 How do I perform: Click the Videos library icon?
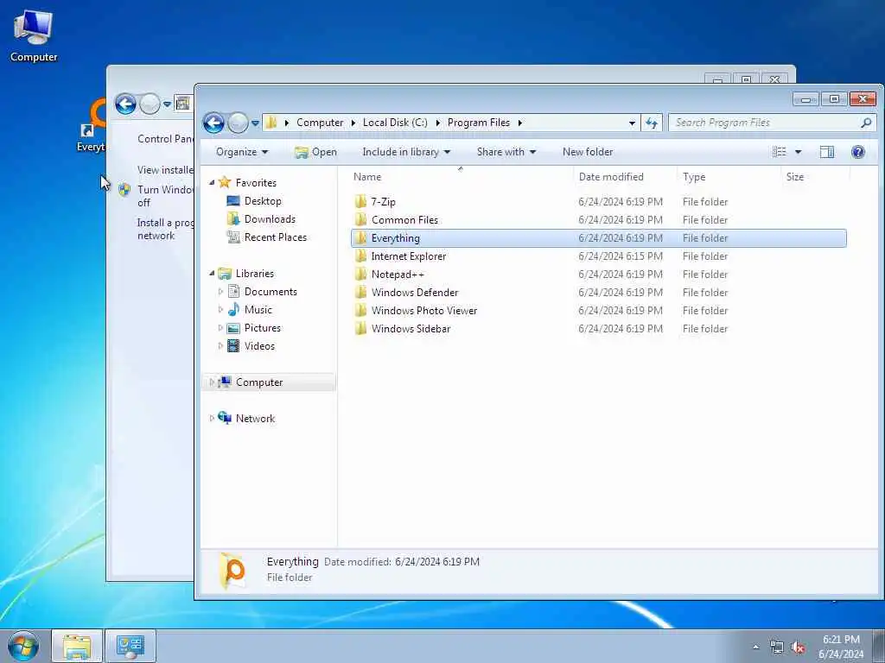[x=233, y=345]
